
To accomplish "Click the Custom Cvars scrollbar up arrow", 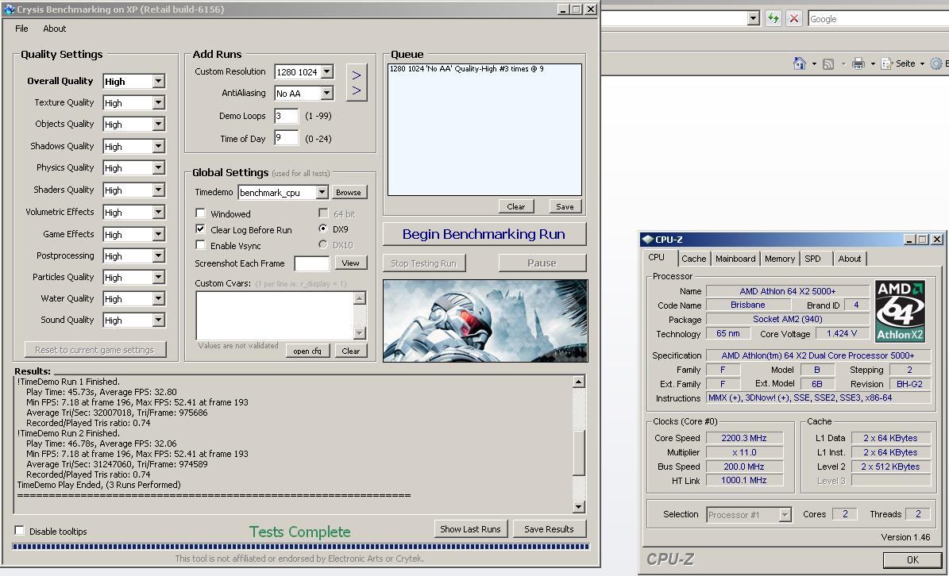I will (360, 298).
